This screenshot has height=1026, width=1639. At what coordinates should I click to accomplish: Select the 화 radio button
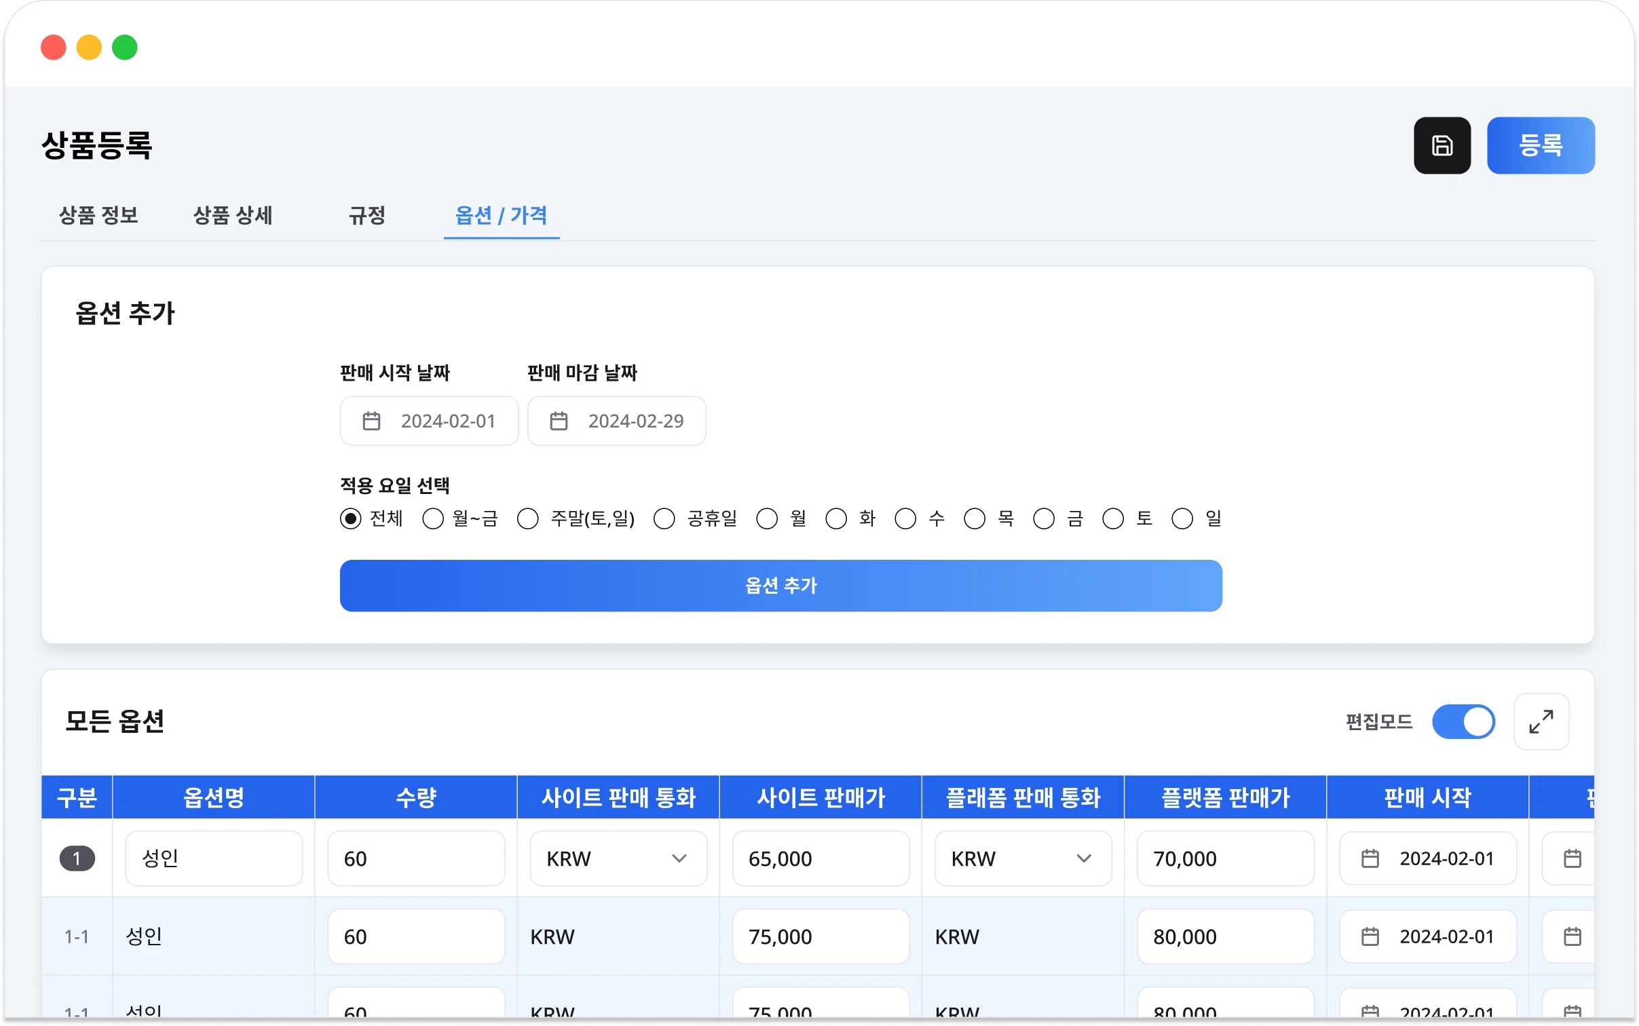836,519
